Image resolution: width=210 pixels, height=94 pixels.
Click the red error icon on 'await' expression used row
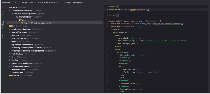(x=22, y=23)
